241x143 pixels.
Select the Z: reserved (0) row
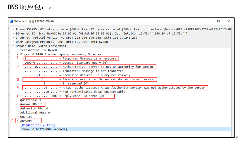57,83
